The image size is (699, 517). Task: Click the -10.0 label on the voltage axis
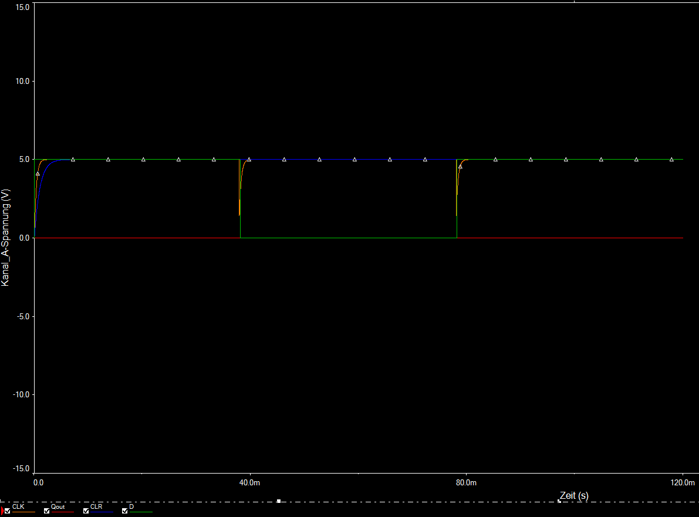coord(21,394)
